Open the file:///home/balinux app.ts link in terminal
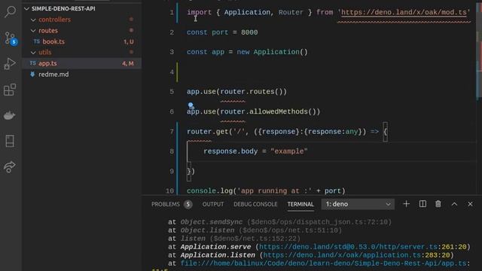Screen dimensions: 482x271 323,263
